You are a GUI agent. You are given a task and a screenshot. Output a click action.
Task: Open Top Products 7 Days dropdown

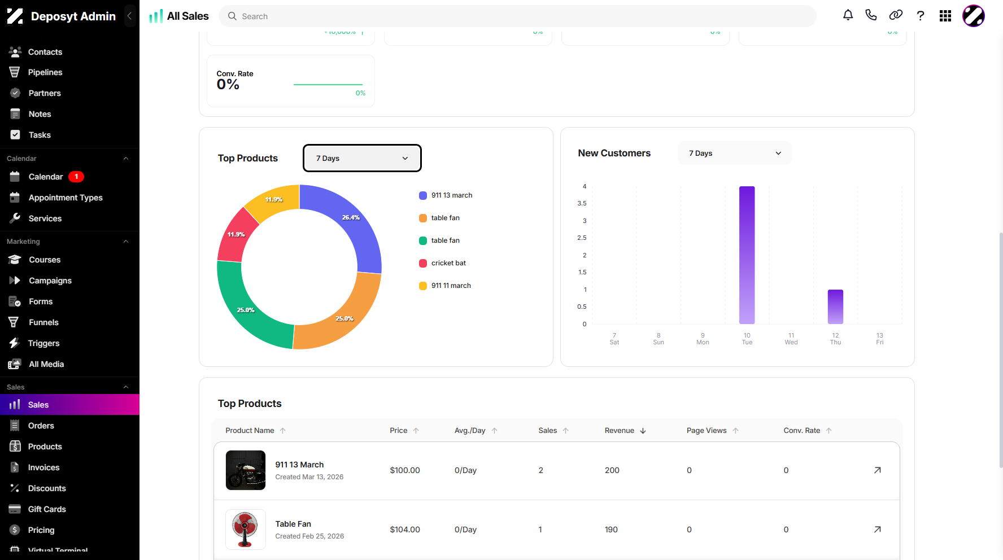[362, 158]
